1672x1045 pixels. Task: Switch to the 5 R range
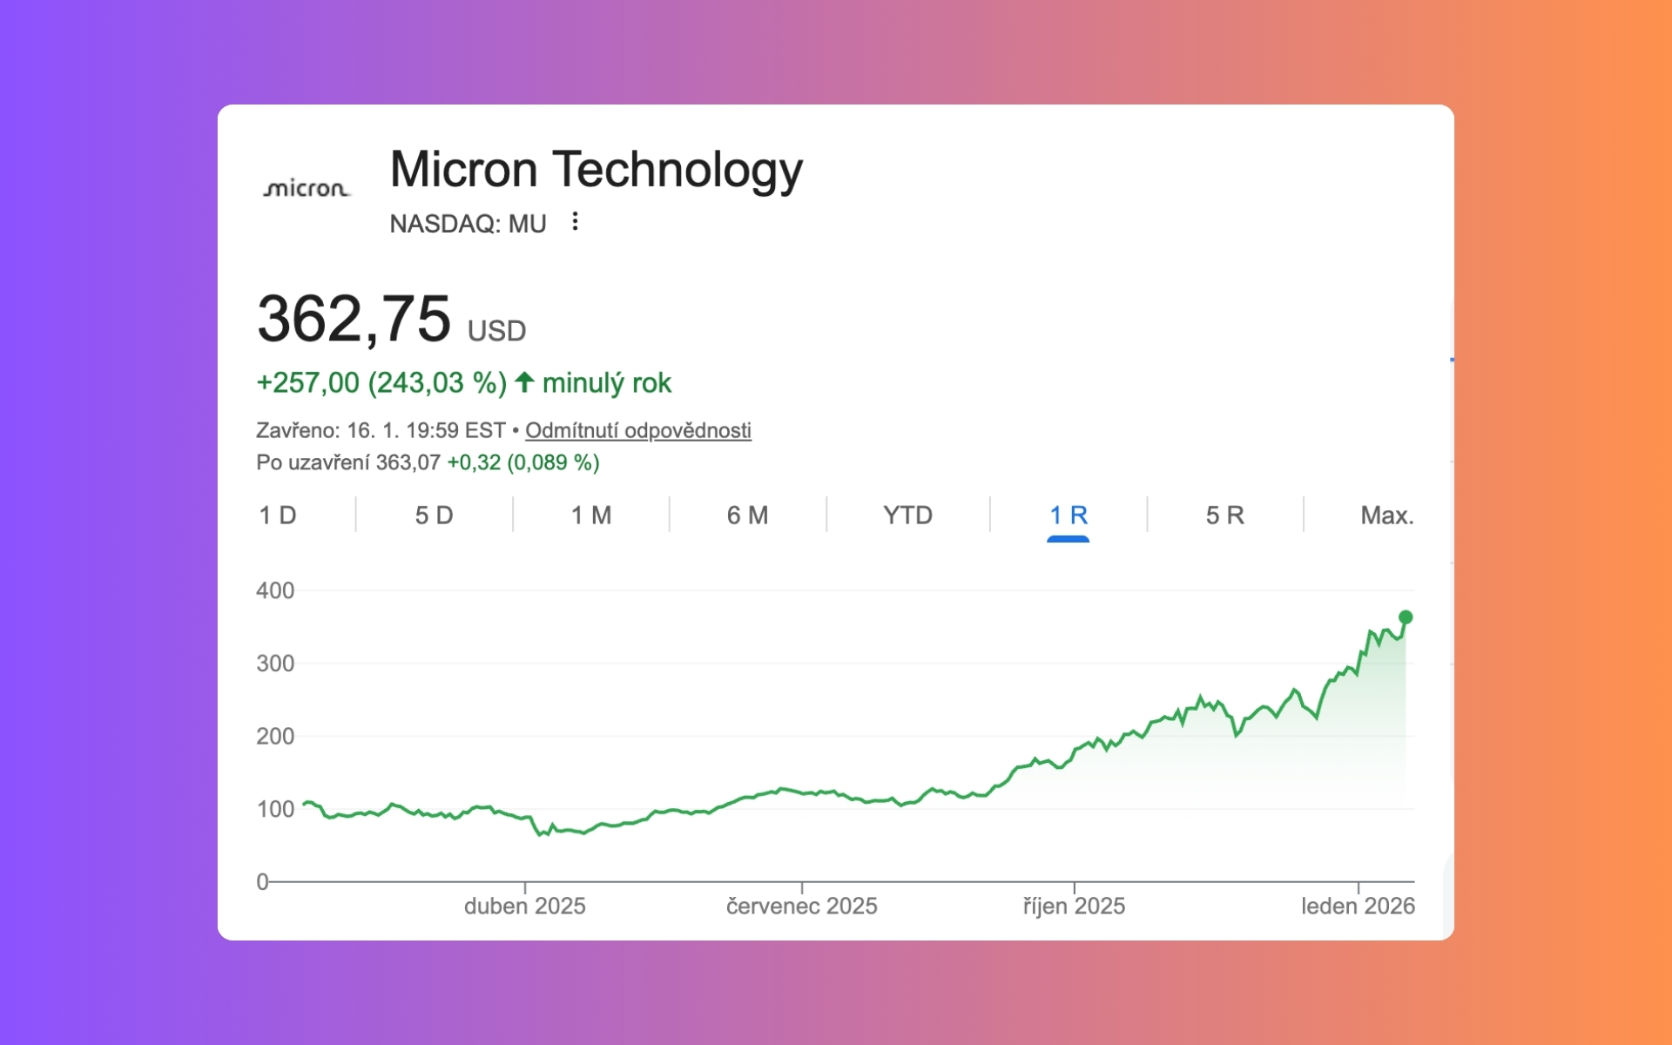pyautogui.click(x=1224, y=516)
